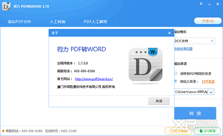Click the output path input field
Image resolution: width=223 pixels, height=136 pixels.
191,92
